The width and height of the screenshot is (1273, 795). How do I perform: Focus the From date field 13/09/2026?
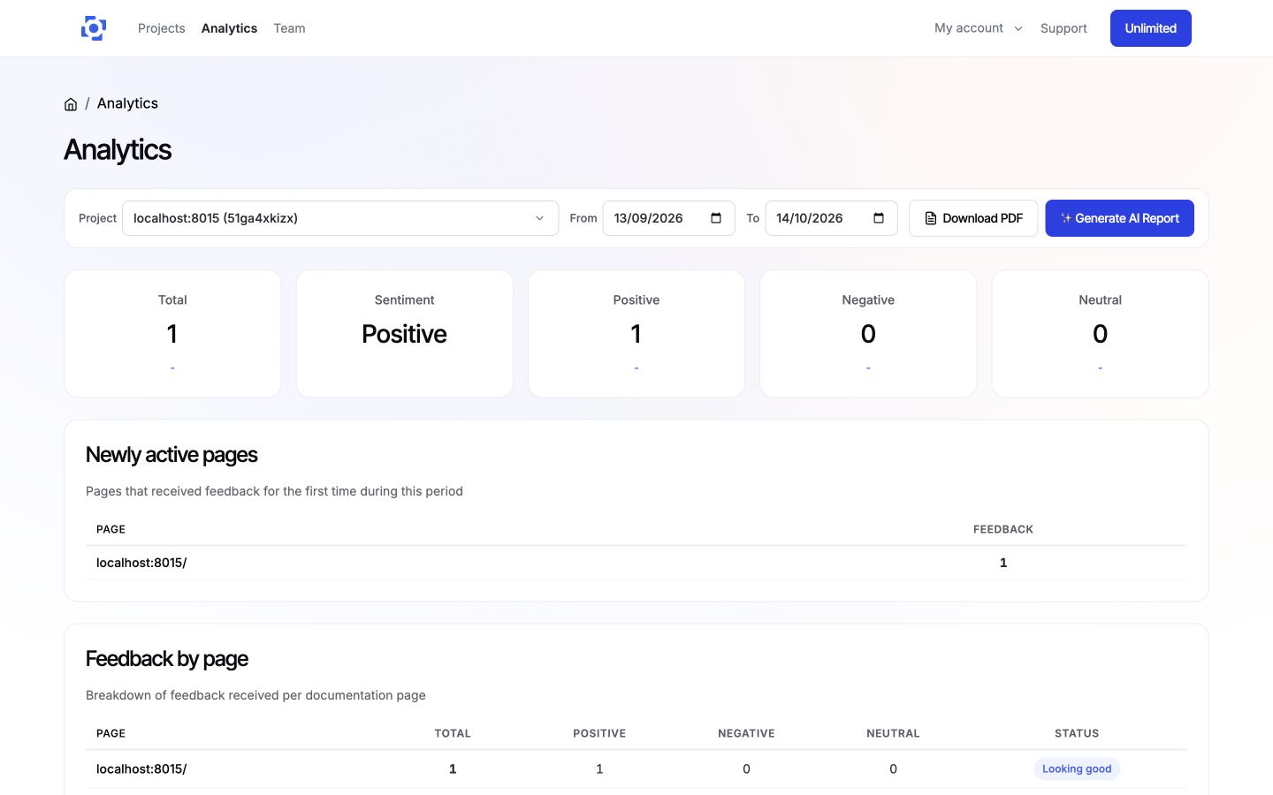coord(668,218)
